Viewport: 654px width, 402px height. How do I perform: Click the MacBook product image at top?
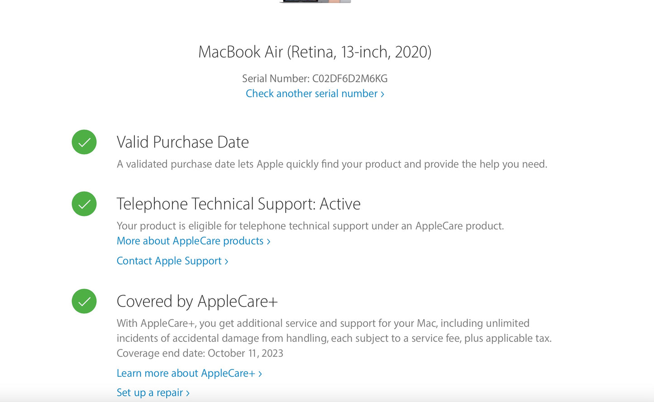pos(315,1)
